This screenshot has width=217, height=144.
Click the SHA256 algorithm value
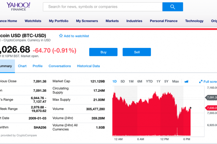40,127
